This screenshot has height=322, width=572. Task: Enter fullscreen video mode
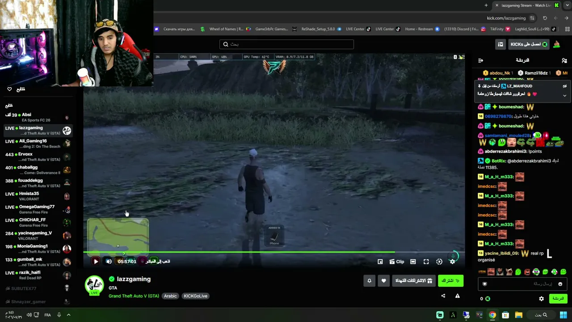(426, 262)
